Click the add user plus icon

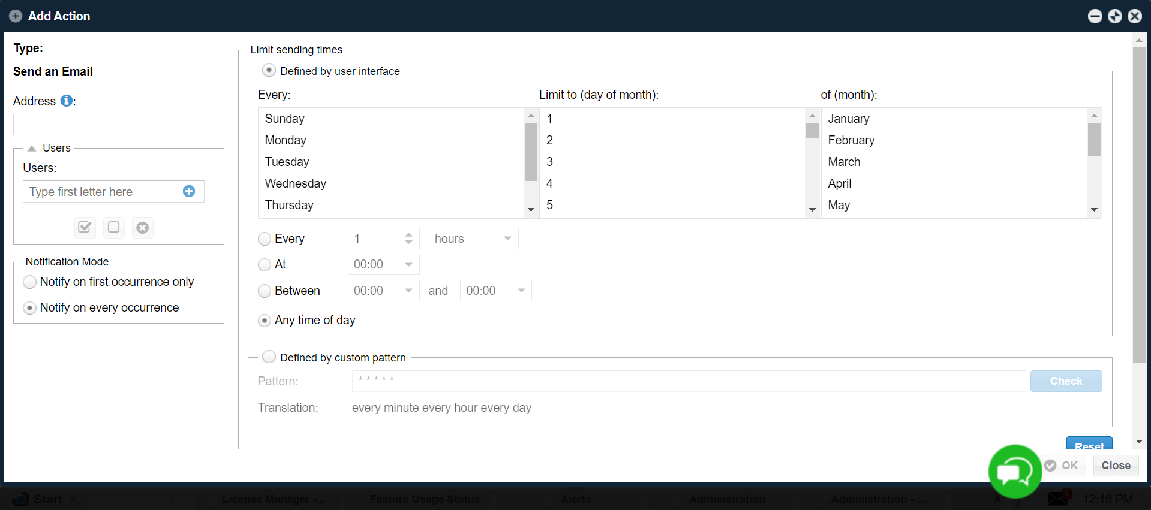coord(189,191)
